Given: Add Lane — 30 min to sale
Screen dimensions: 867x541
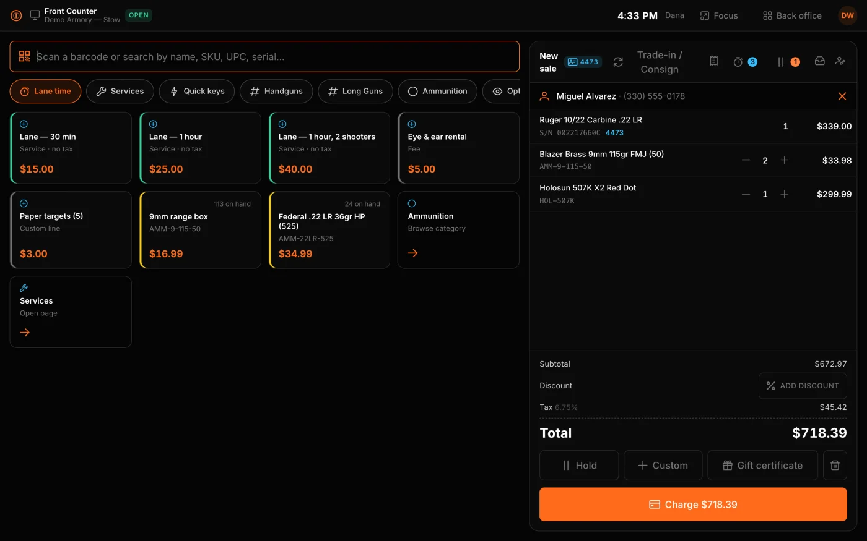Looking at the screenshot, I should 71,148.
